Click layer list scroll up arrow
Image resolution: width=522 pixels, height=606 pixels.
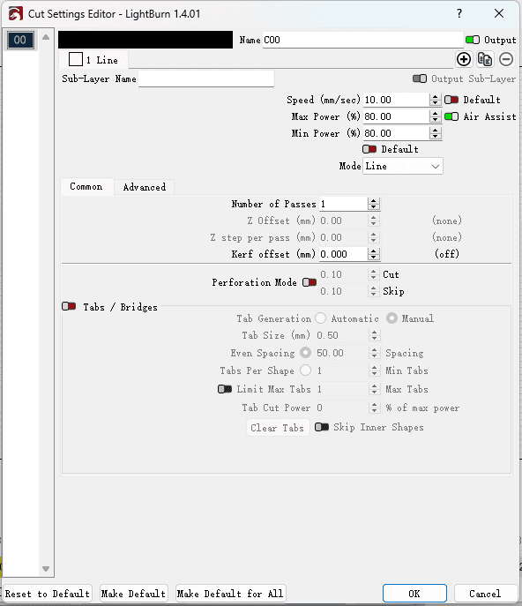tap(46, 37)
